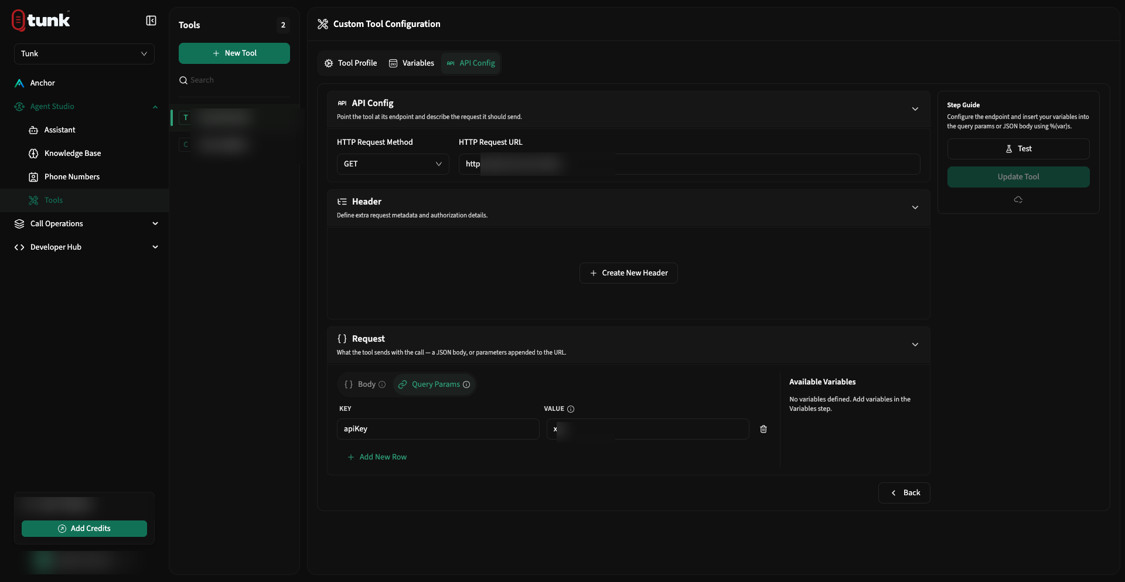
Task: Click the Custom Tool Configuration wrench icon
Action: [x=323, y=24]
